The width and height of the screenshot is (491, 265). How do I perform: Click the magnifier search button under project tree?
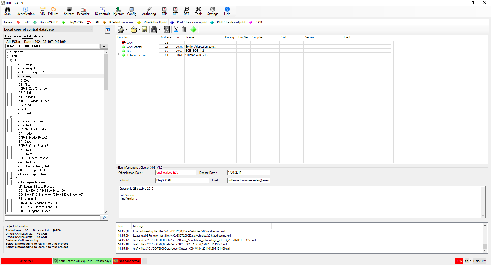[x=104, y=218]
